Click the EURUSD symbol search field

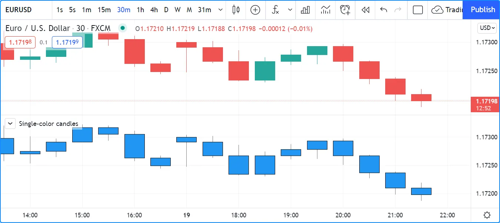pyautogui.click(x=19, y=10)
